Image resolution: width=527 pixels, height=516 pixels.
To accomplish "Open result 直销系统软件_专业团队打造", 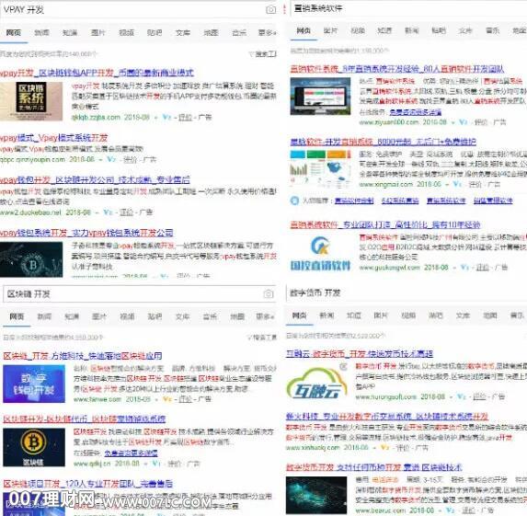I will (385, 224).
